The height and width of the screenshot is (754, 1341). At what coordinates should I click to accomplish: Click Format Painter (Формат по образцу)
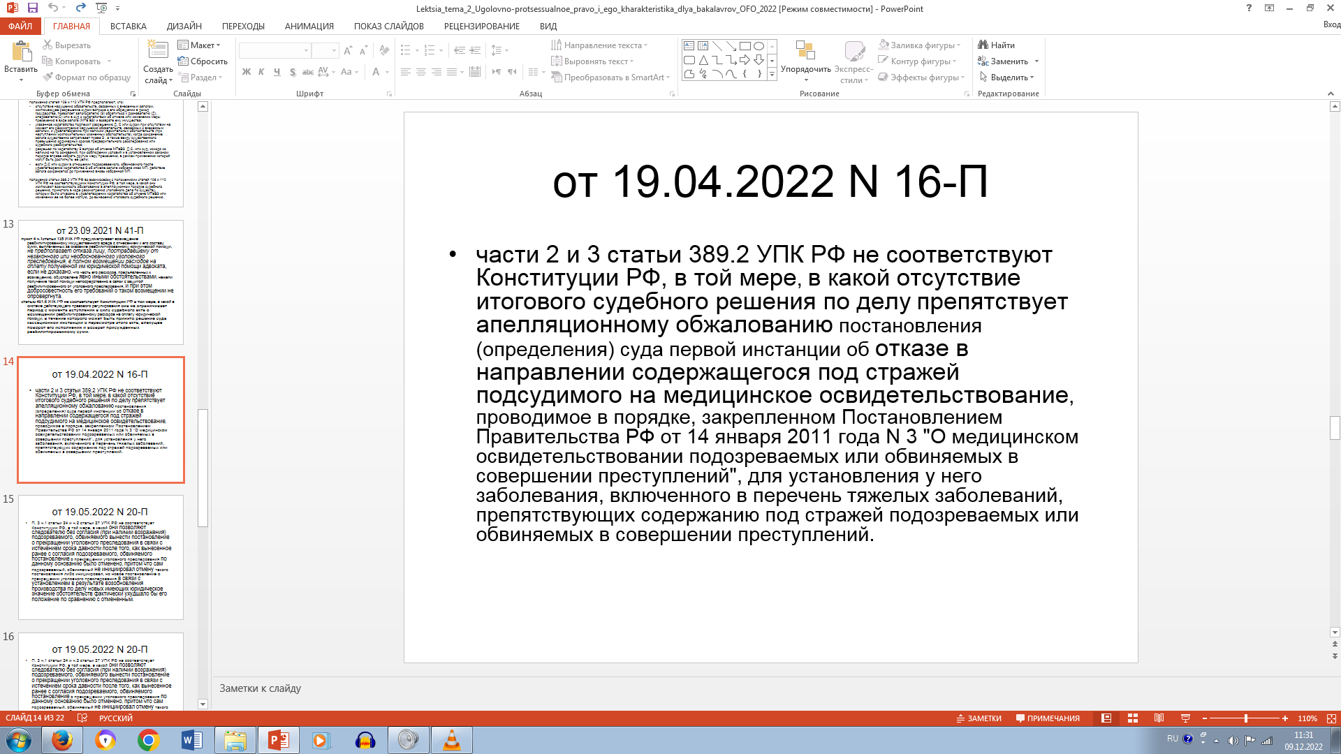pos(87,77)
